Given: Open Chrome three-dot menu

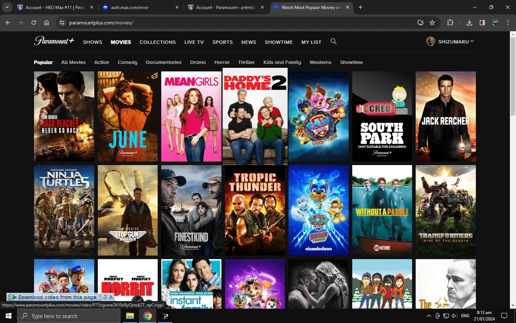Looking at the screenshot, I should (508, 23).
